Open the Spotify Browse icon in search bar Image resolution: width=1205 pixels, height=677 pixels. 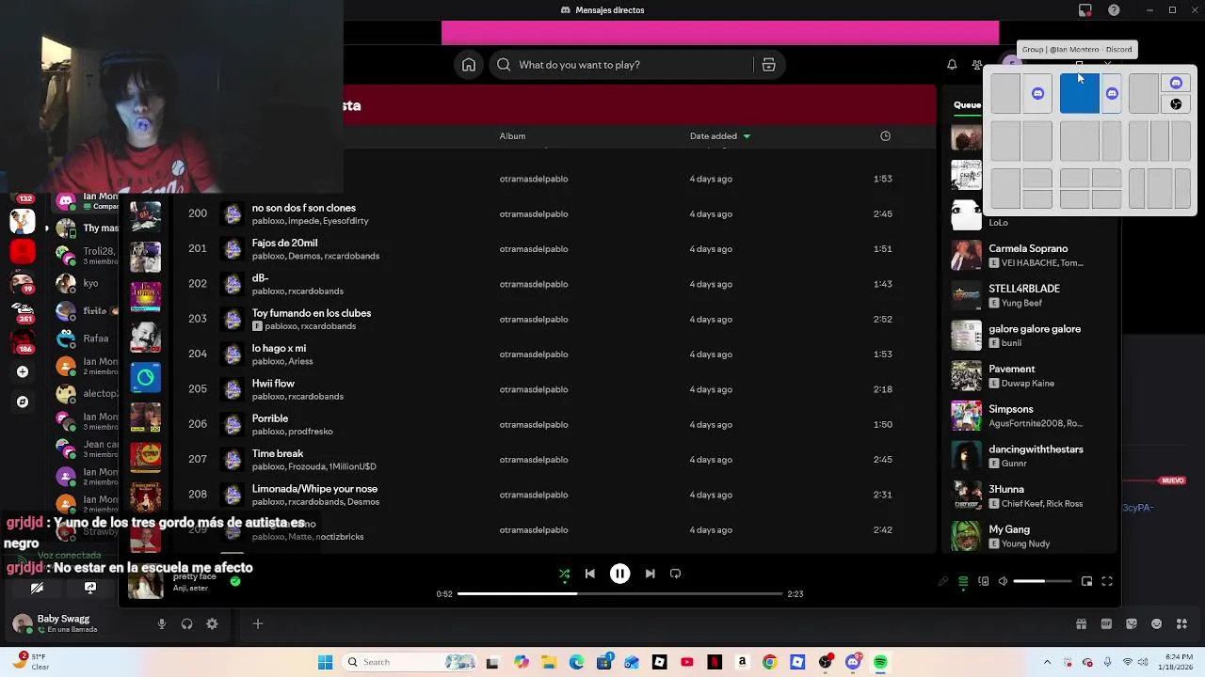tap(768, 65)
